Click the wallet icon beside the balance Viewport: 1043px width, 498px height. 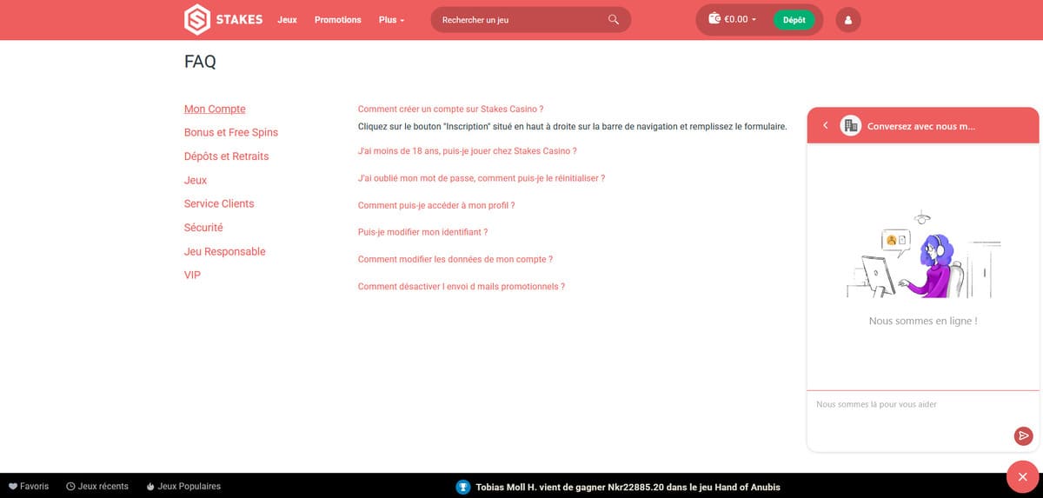click(714, 19)
